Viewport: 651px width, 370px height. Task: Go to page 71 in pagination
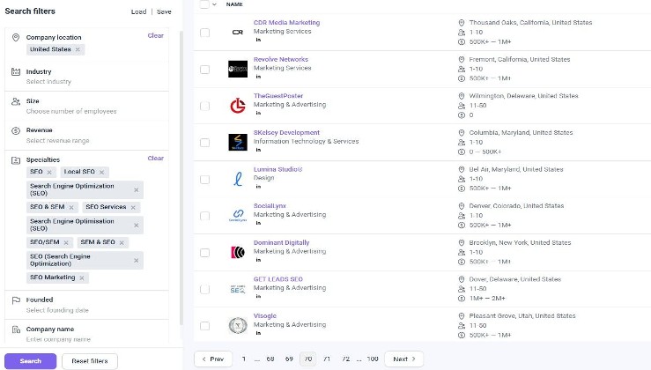pyautogui.click(x=327, y=359)
